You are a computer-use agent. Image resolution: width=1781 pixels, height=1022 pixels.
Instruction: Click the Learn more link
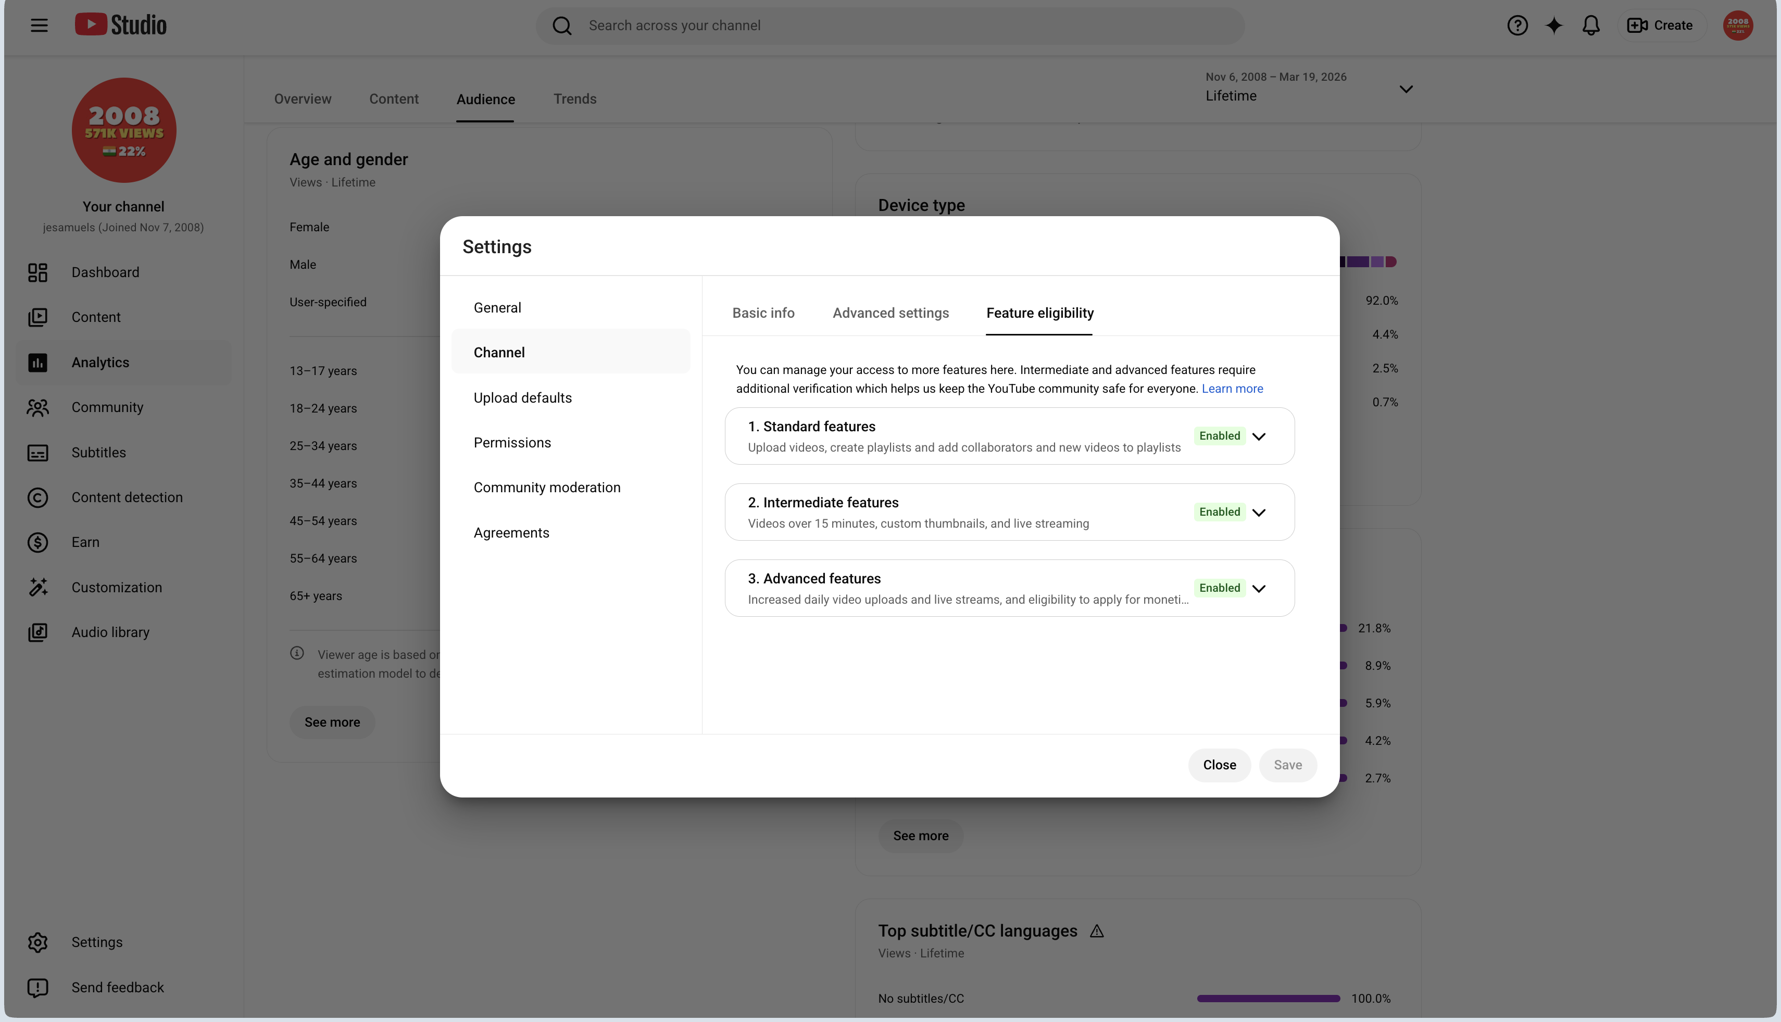pyautogui.click(x=1232, y=389)
